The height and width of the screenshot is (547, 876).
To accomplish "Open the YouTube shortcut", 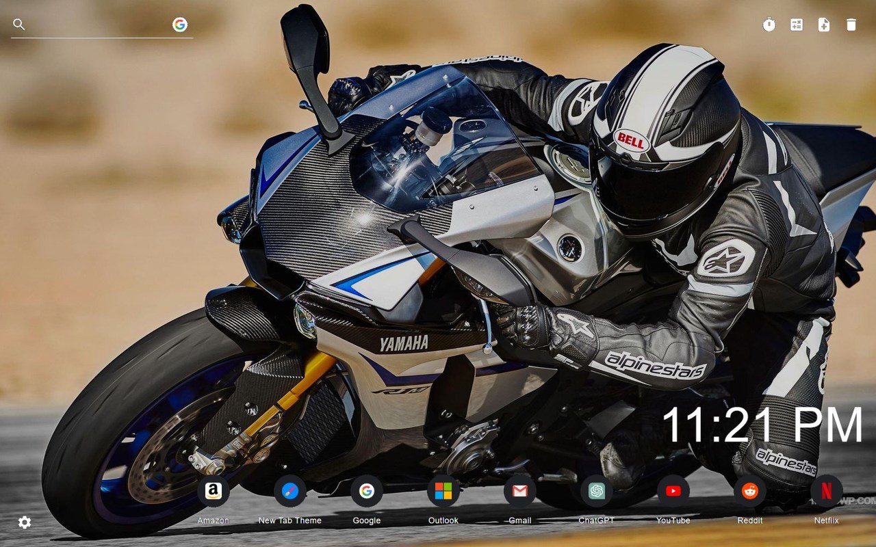I will tap(673, 491).
